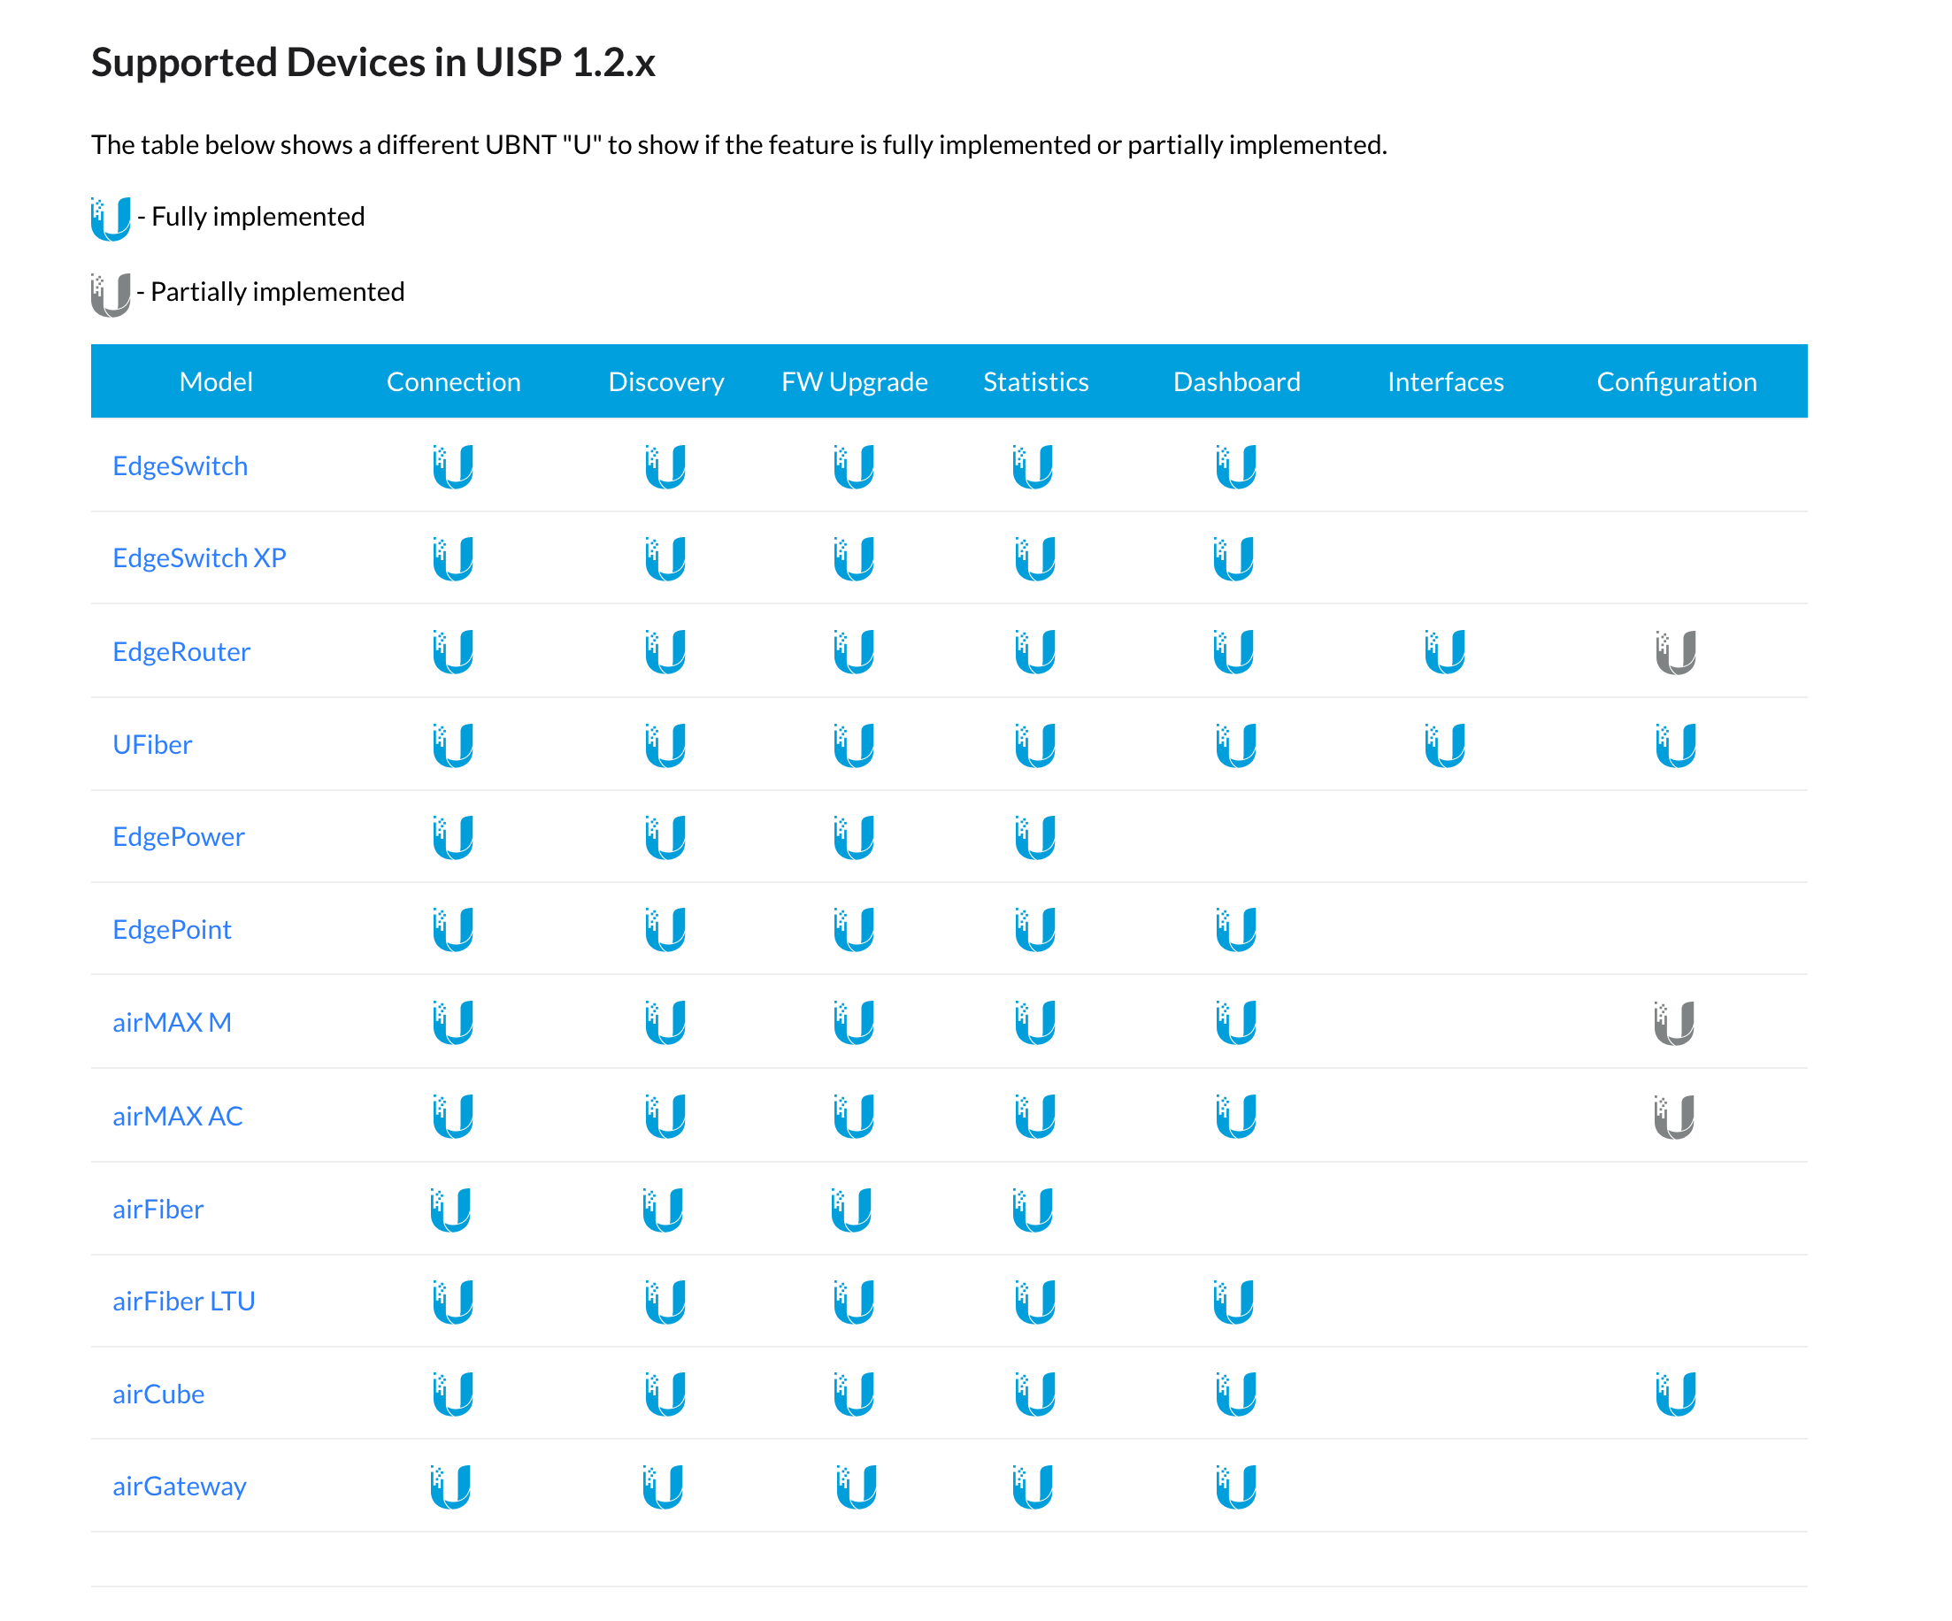Click the Dashboard column header
1952x1621 pixels.
pos(1236,381)
